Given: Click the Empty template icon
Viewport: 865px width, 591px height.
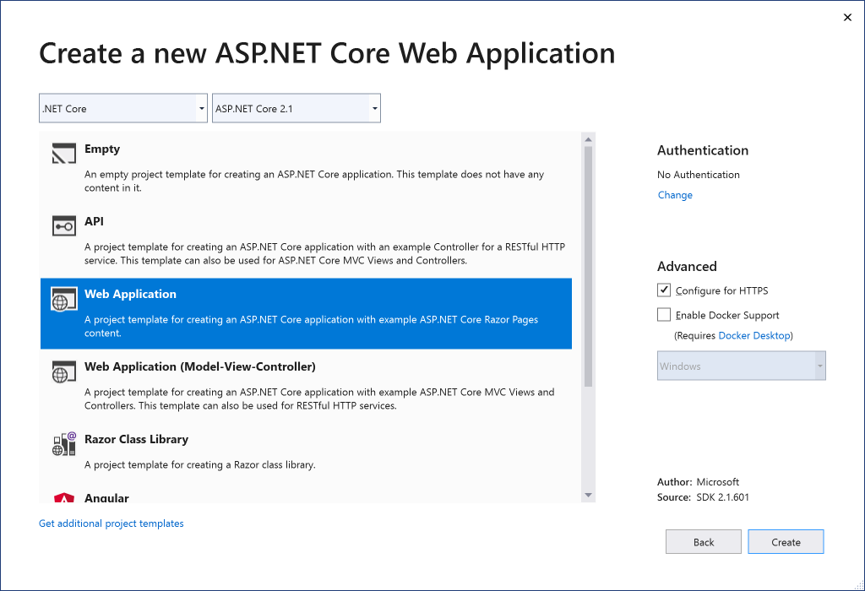Looking at the screenshot, I should click(x=64, y=154).
